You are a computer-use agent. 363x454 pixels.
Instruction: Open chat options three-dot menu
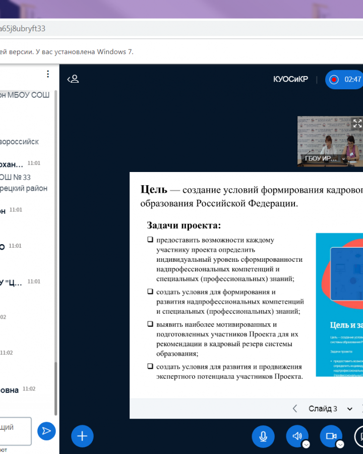pyautogui.click(x=48, y=74)
